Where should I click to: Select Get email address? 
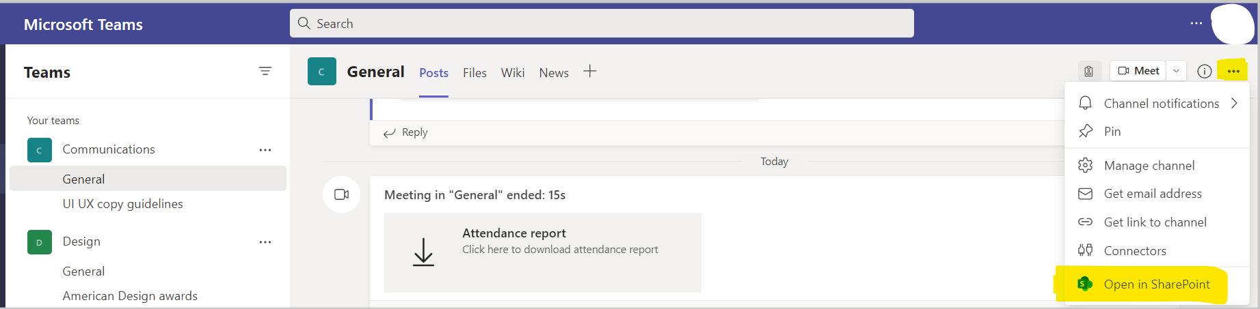click(1159, 194)
